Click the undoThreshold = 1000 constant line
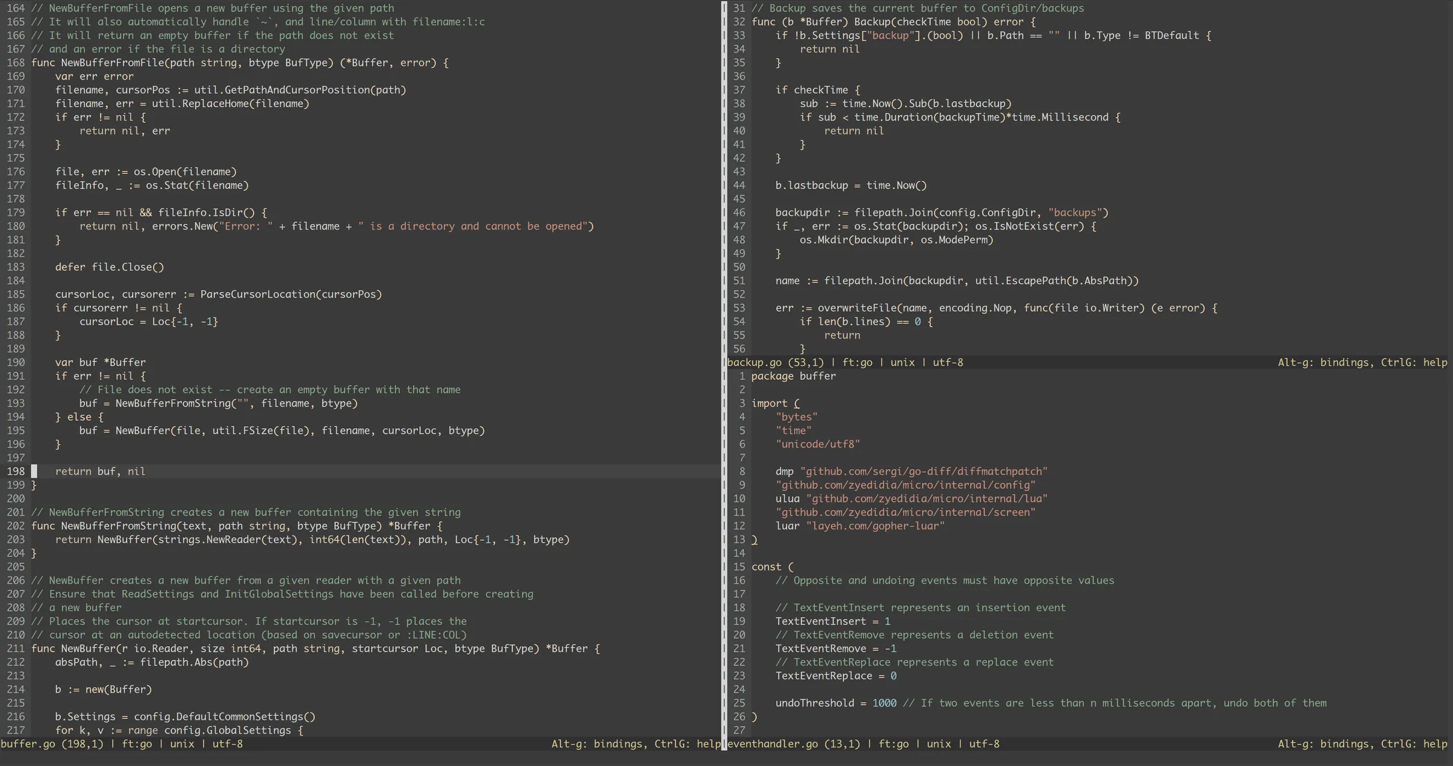This screenshot has height=766, width=1453. pos(835,703)
